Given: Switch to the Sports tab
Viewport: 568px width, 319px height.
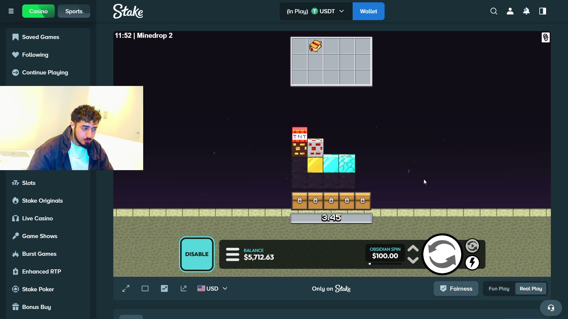Looking at the screenshot, I should click(74, 11).
